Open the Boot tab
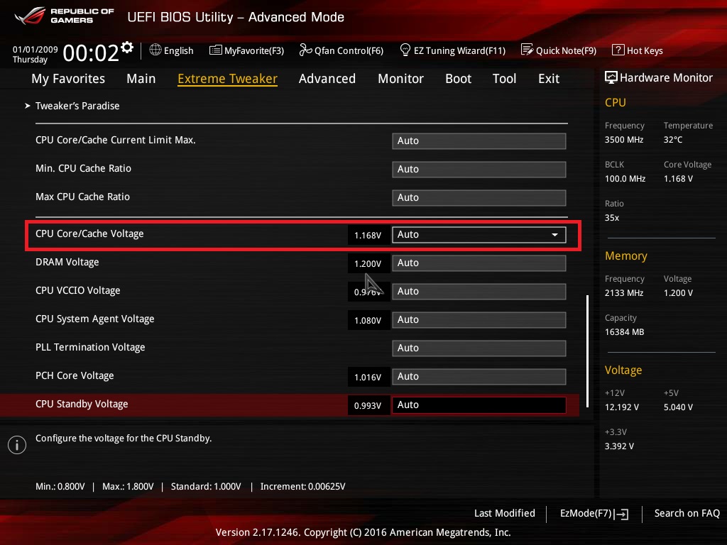This screenshot has height=545, width=727. click(458, 79)
